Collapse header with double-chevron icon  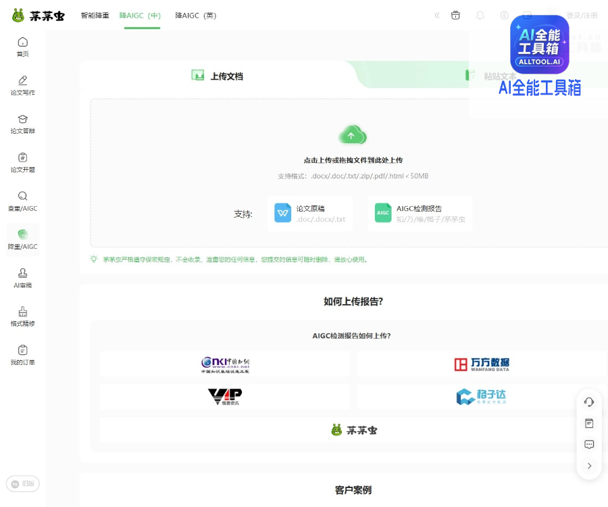(x=437, y=16)
